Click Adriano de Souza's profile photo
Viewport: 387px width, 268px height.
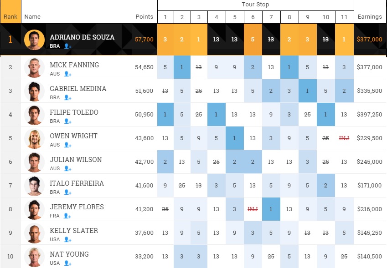tap(35, 40)
